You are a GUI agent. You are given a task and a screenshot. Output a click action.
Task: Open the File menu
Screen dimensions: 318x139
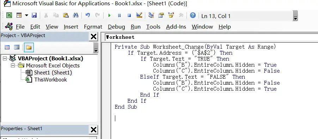[x=20, y=27]
